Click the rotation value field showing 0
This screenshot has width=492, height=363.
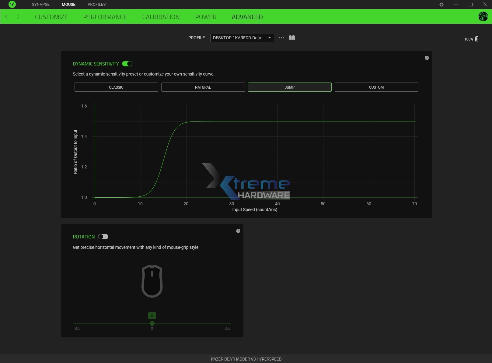point(152,315)
